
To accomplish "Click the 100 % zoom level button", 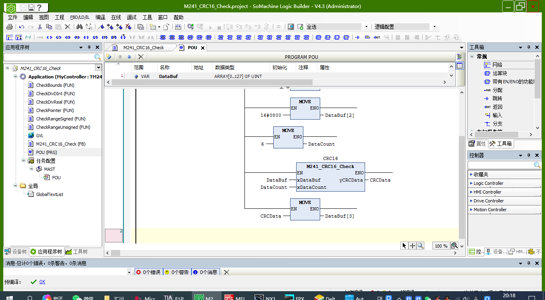I will (441, 246).
